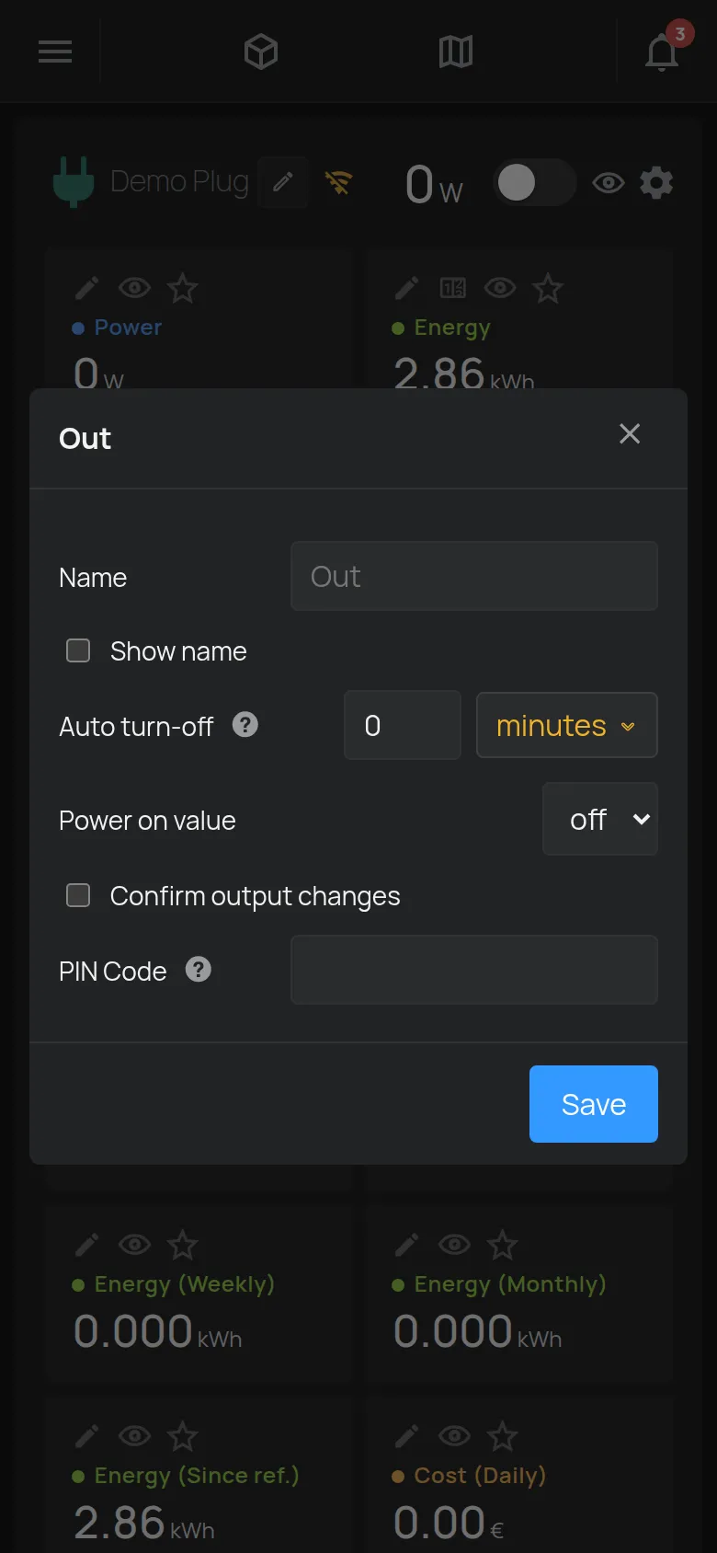
Task: Click the Demo Plug settings gear
Action: tap(656, 182)
